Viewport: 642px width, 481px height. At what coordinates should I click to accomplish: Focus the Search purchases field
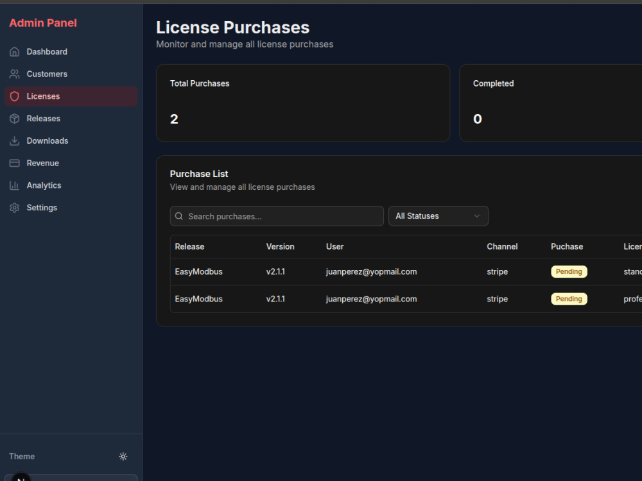tap(277, 216)
